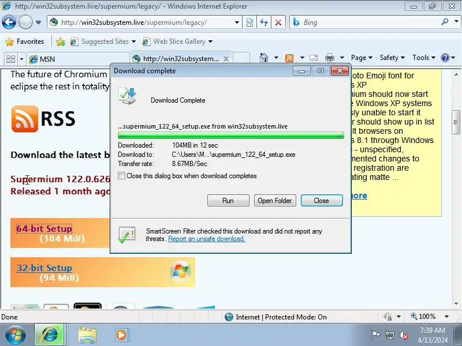Open Windows Media Player taskbar icon
This screenshot has width=462, height=346.
coord(121,335)
